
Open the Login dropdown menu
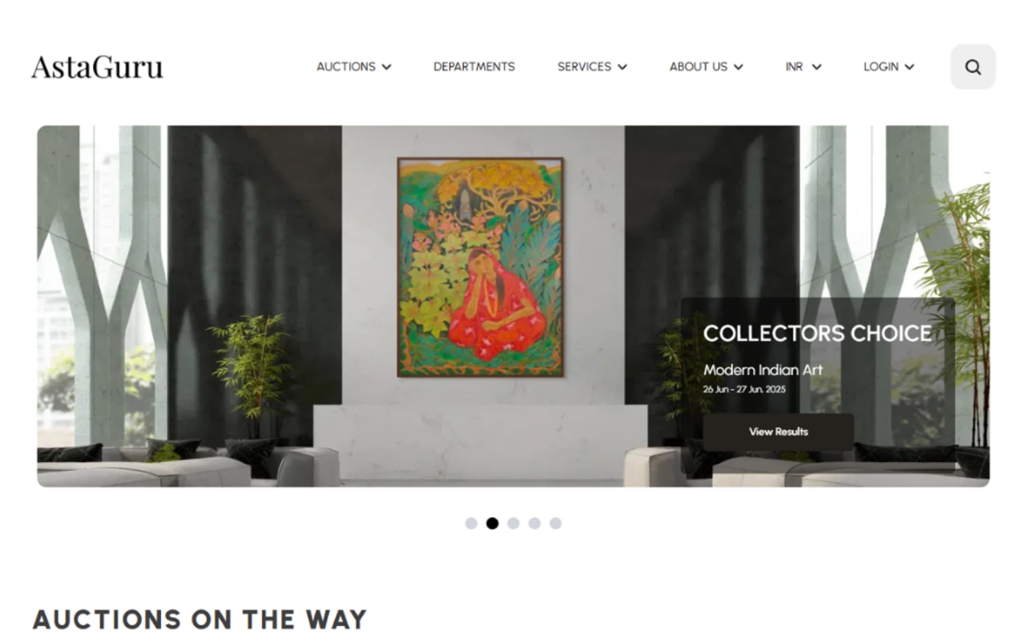pos(888,67)
